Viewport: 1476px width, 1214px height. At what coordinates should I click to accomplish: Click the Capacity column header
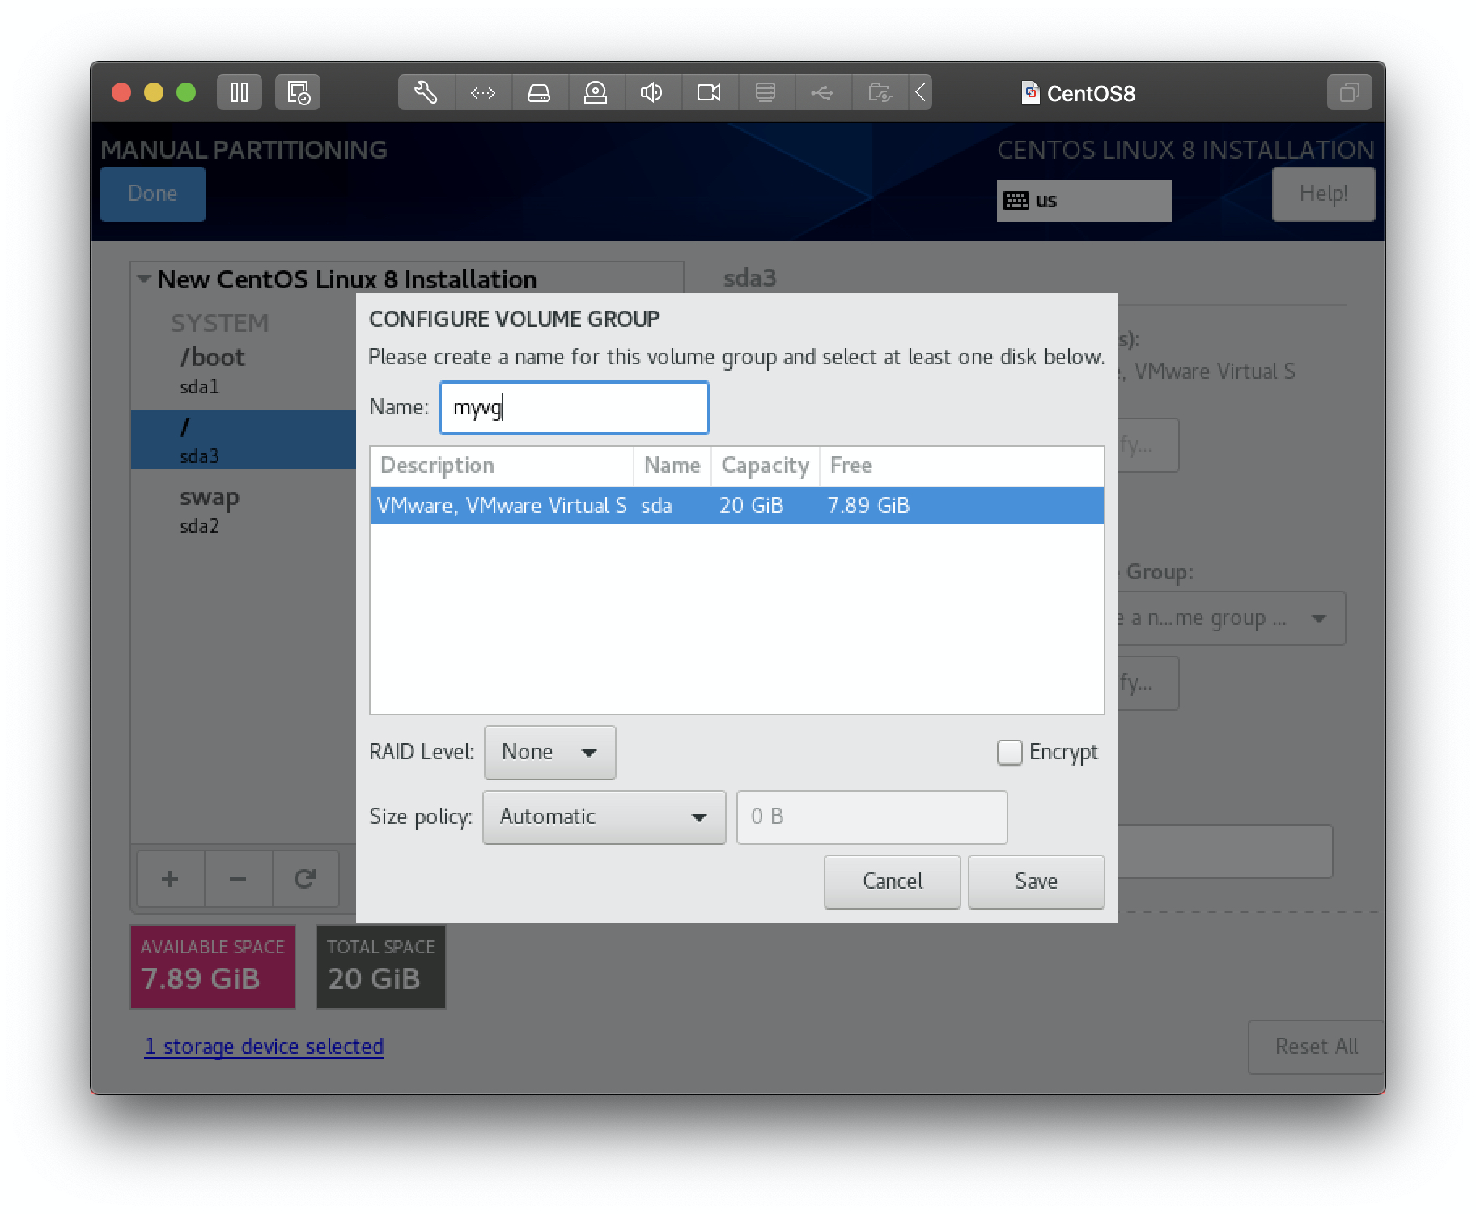click(x=766, y=465)
